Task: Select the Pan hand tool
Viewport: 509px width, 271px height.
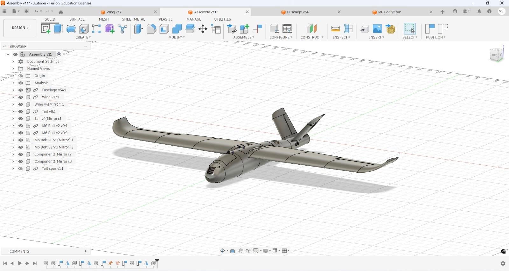Action: (241, 251)
